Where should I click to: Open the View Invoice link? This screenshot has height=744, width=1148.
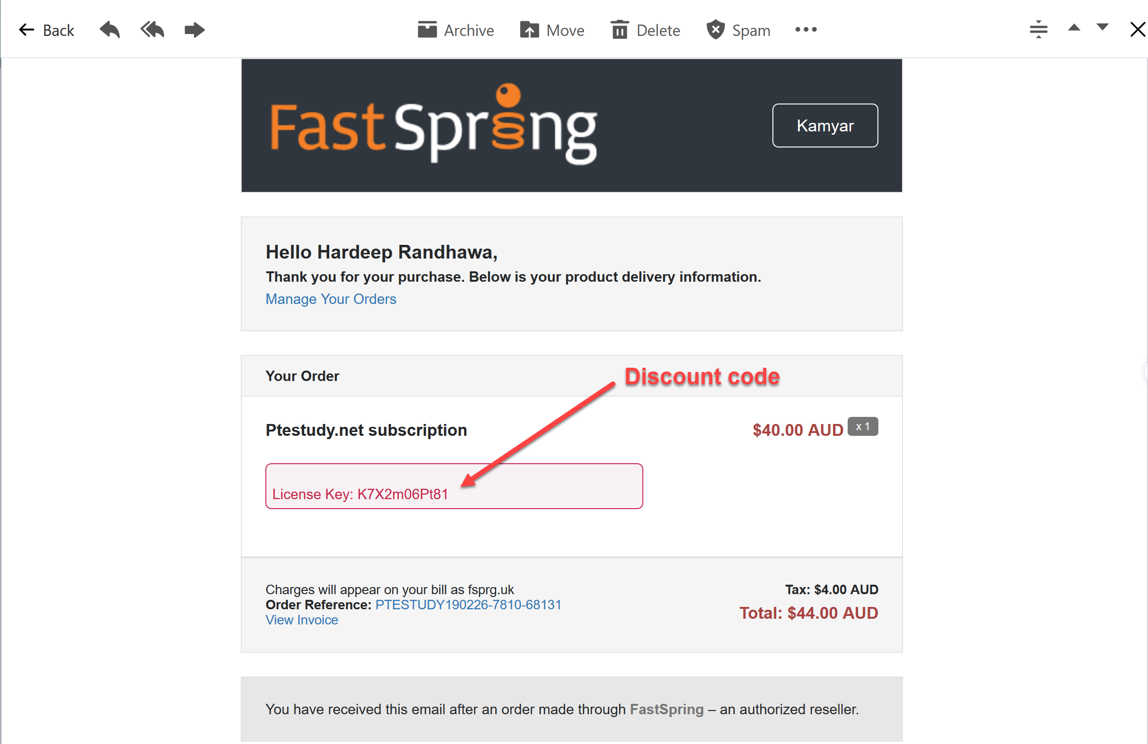(x=302, y=620)
